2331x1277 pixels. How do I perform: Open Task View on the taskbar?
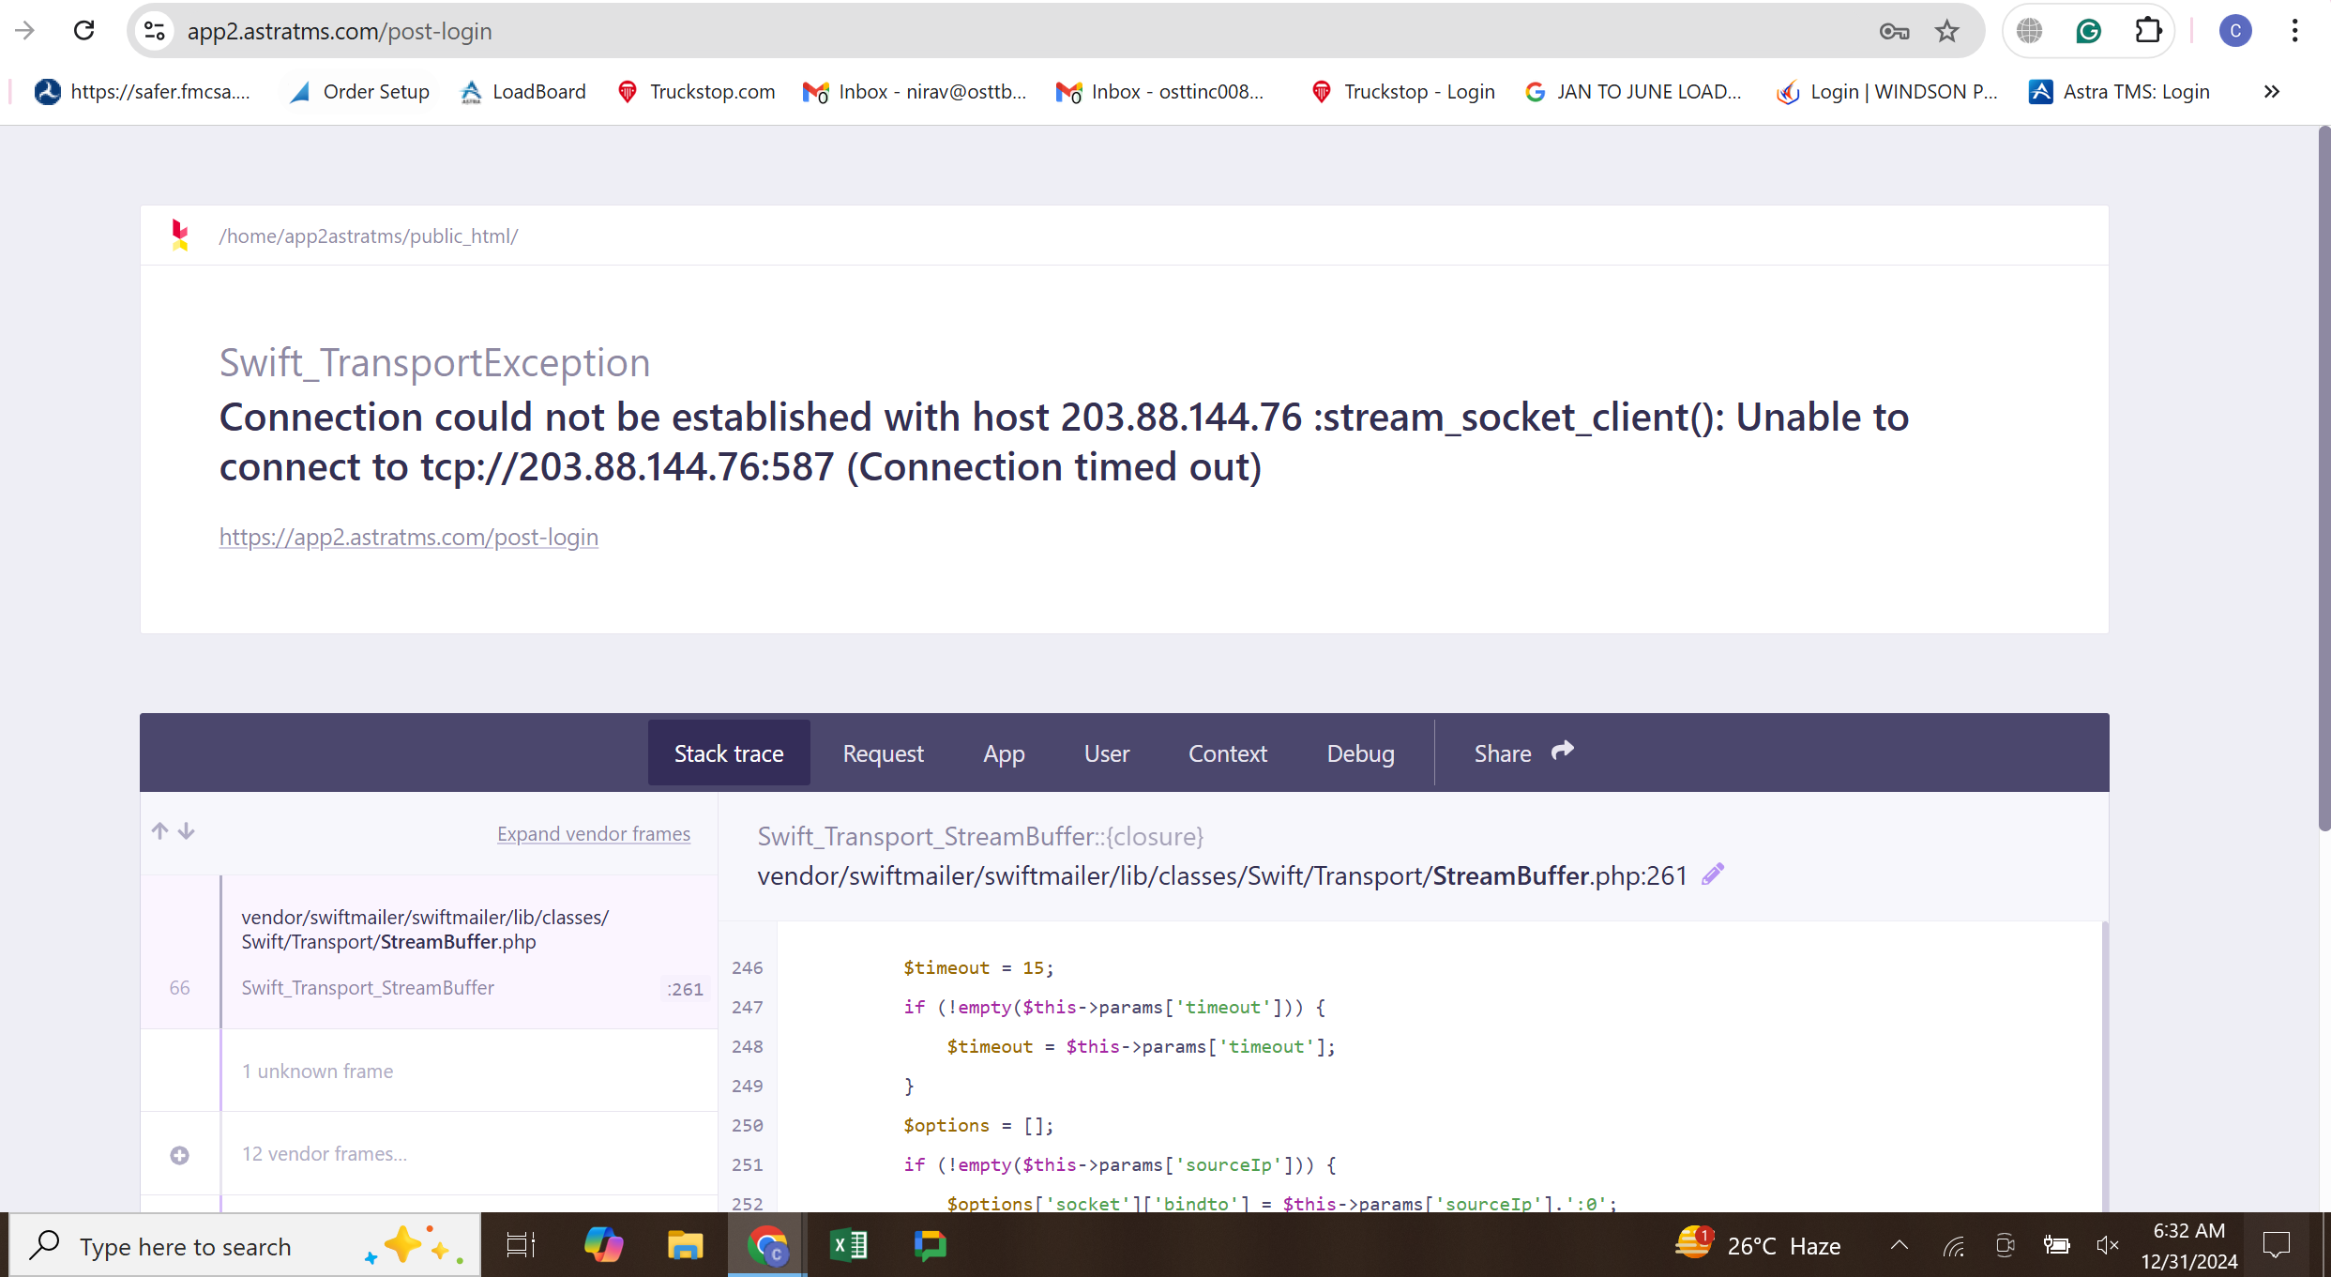tap(521, 1245)
